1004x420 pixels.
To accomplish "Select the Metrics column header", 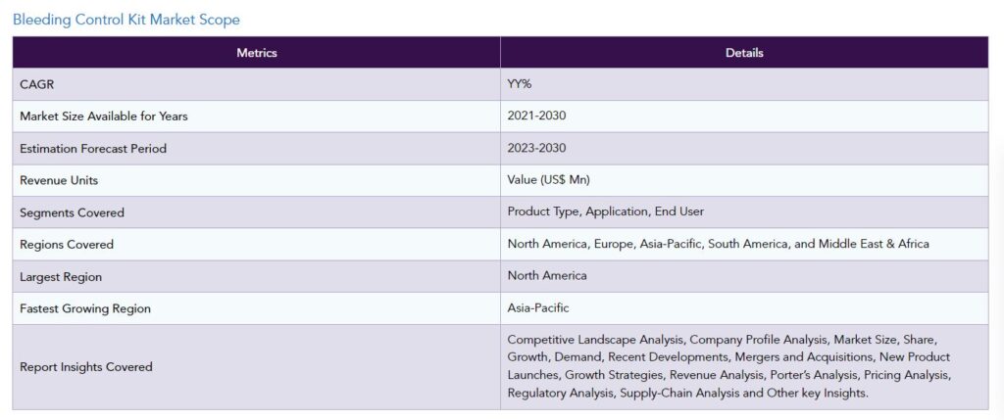I will 257,53.
